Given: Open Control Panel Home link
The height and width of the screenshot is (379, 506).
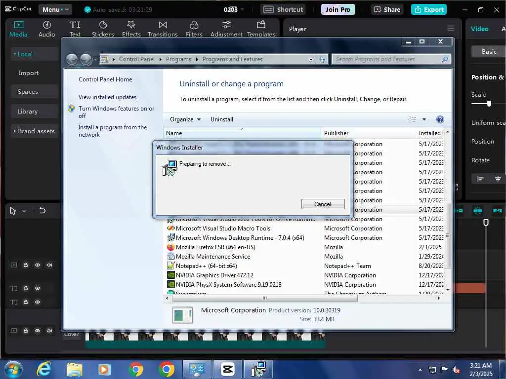Looking at the screenshot, I should click(105, 79).
